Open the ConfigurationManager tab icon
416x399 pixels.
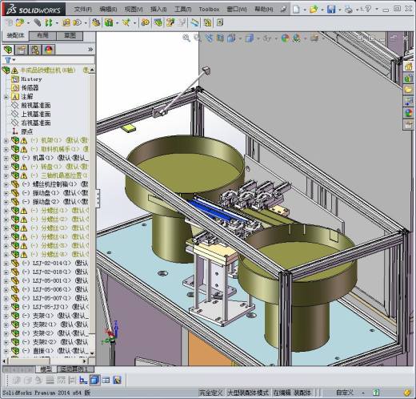pyautogui.click(x=35, y=50)
